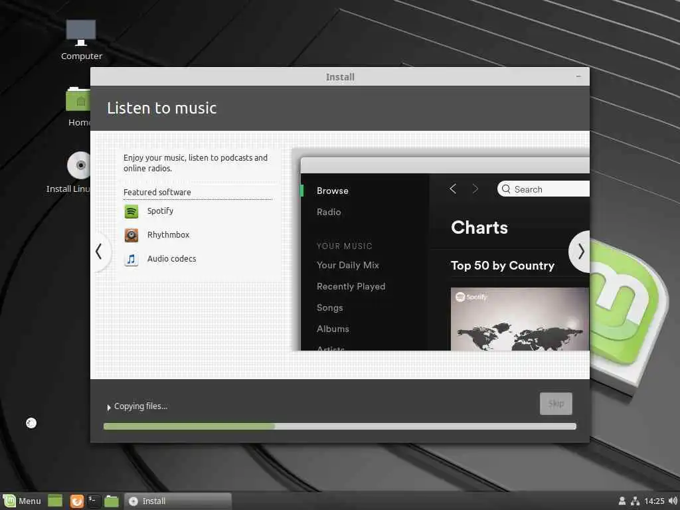Image resolution: width=680 pixels, height=510 pixels.
Task: Click the installation progress bar
Action: click(x=340, y=426)
